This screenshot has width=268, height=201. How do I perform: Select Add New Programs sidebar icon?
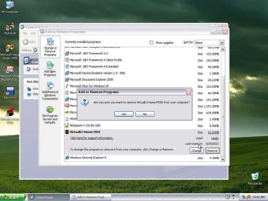[x=50, y=69]
